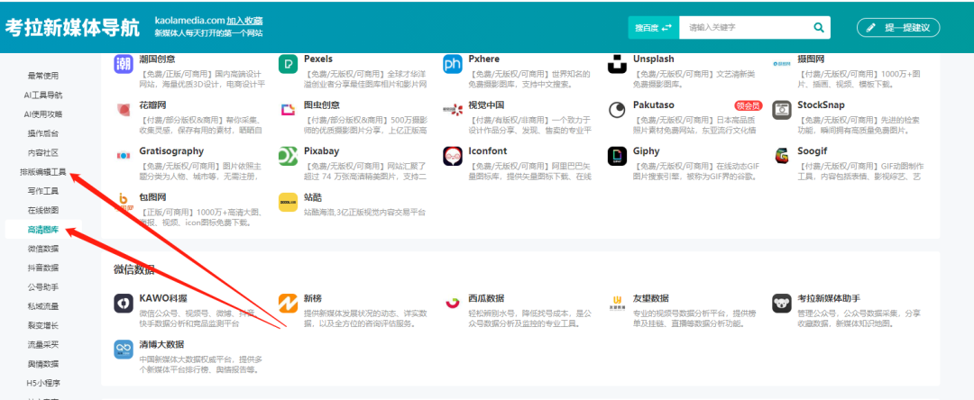Select 私域流量 in the sidebar
The height and width of the screenshot is (400, 974).
(43, 306)
